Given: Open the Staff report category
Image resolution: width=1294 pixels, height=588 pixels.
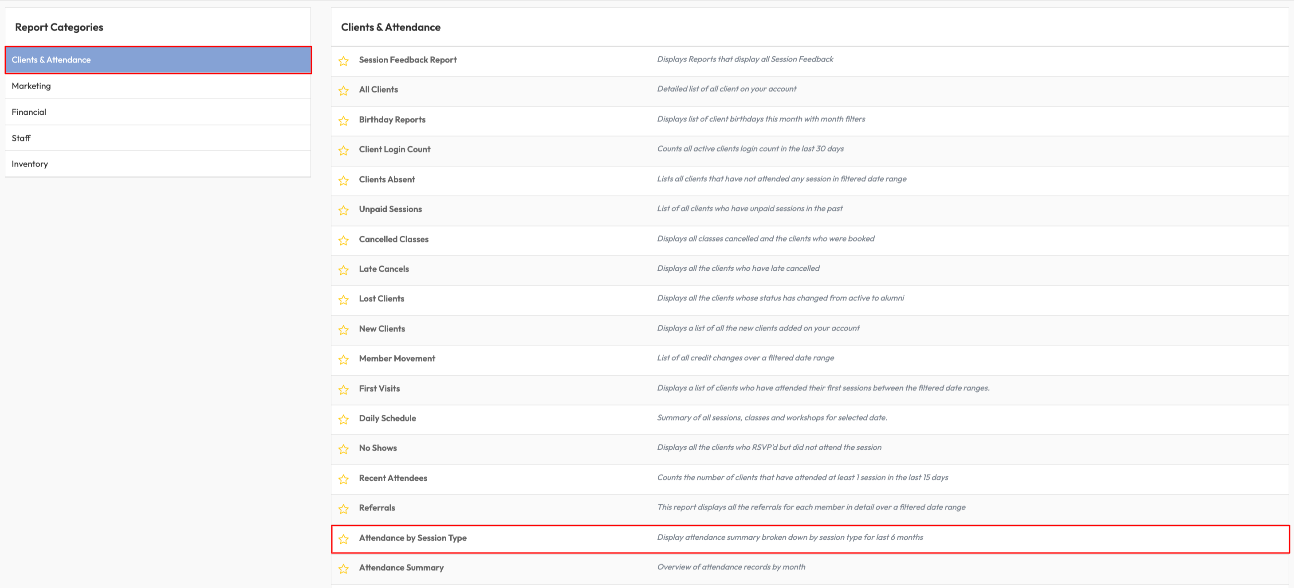Looking at the screenshot, I should point(158,138).
